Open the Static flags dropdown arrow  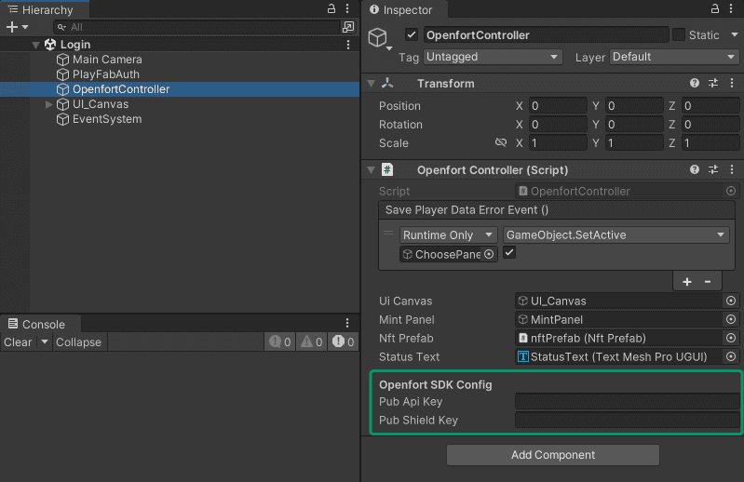[735, 34]
